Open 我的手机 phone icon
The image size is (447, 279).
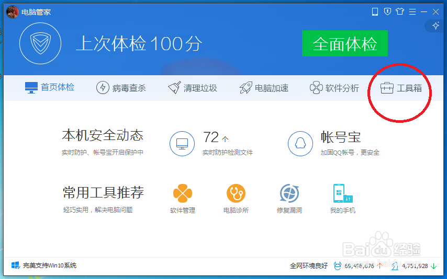[343, 193]
